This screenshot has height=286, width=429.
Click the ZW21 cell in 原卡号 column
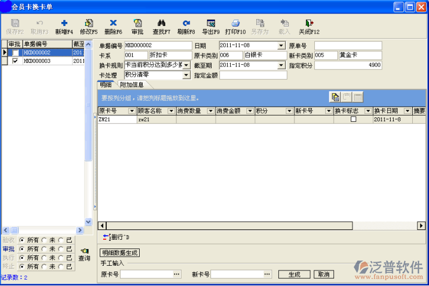coord(117,120)
